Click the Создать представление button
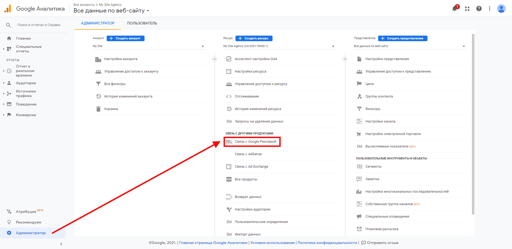Screen dimensions: 512x249 [403, 38]
